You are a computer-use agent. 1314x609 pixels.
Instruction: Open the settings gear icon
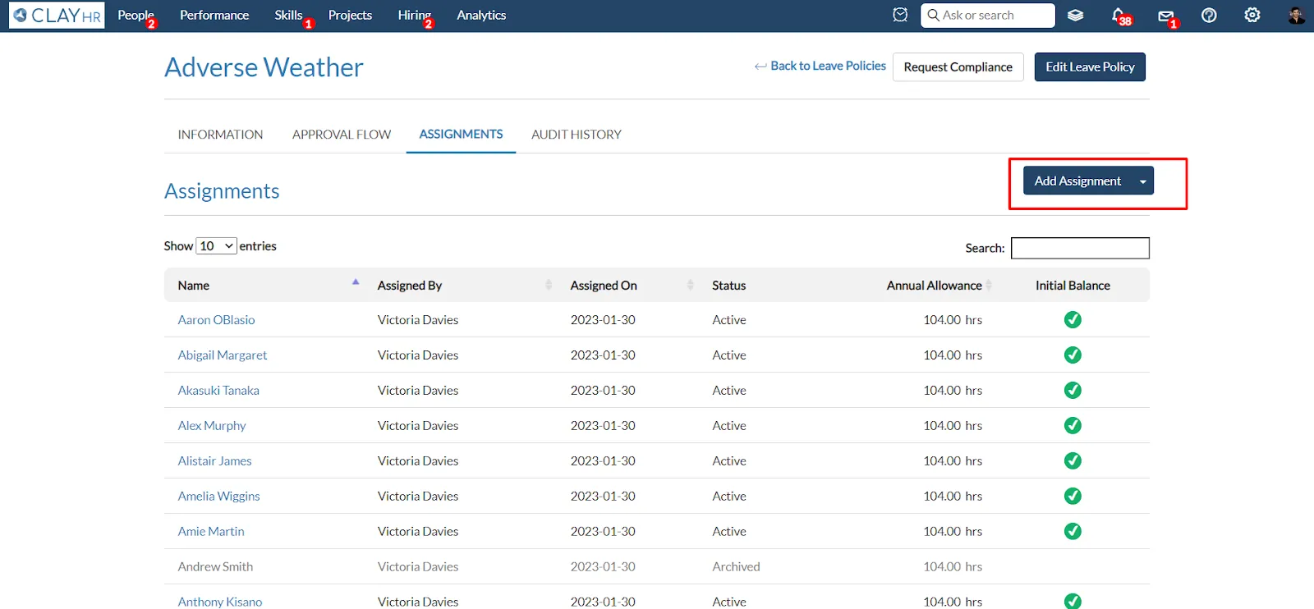1252,15
